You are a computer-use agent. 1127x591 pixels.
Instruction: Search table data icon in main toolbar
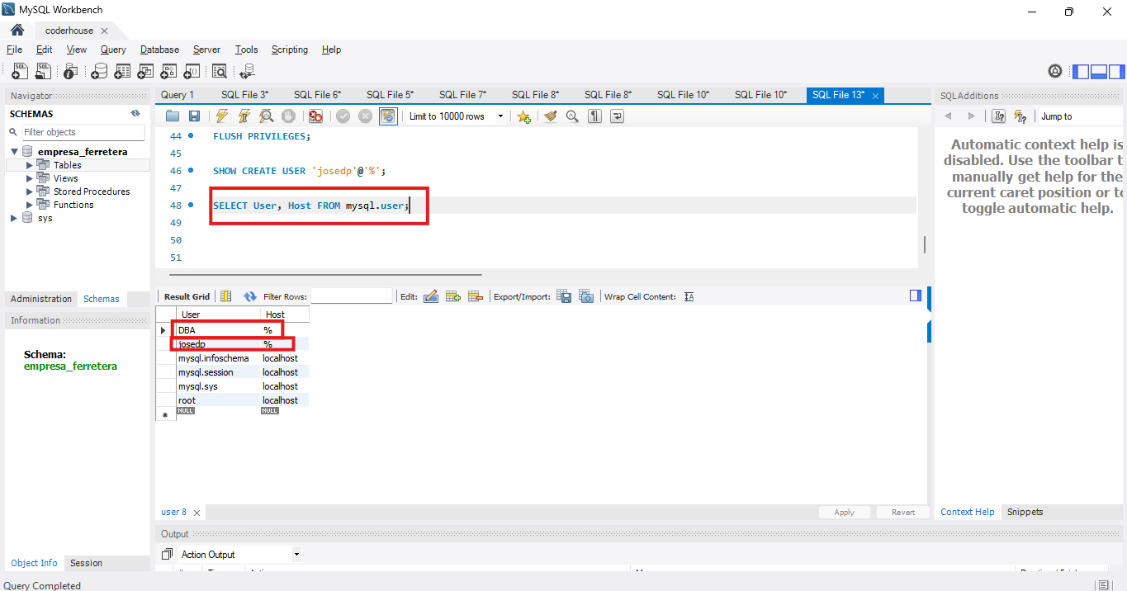pyautogui.click(x=220, y=72)
